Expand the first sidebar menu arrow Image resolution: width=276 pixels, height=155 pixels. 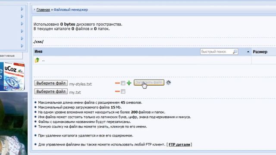[22, 9]
